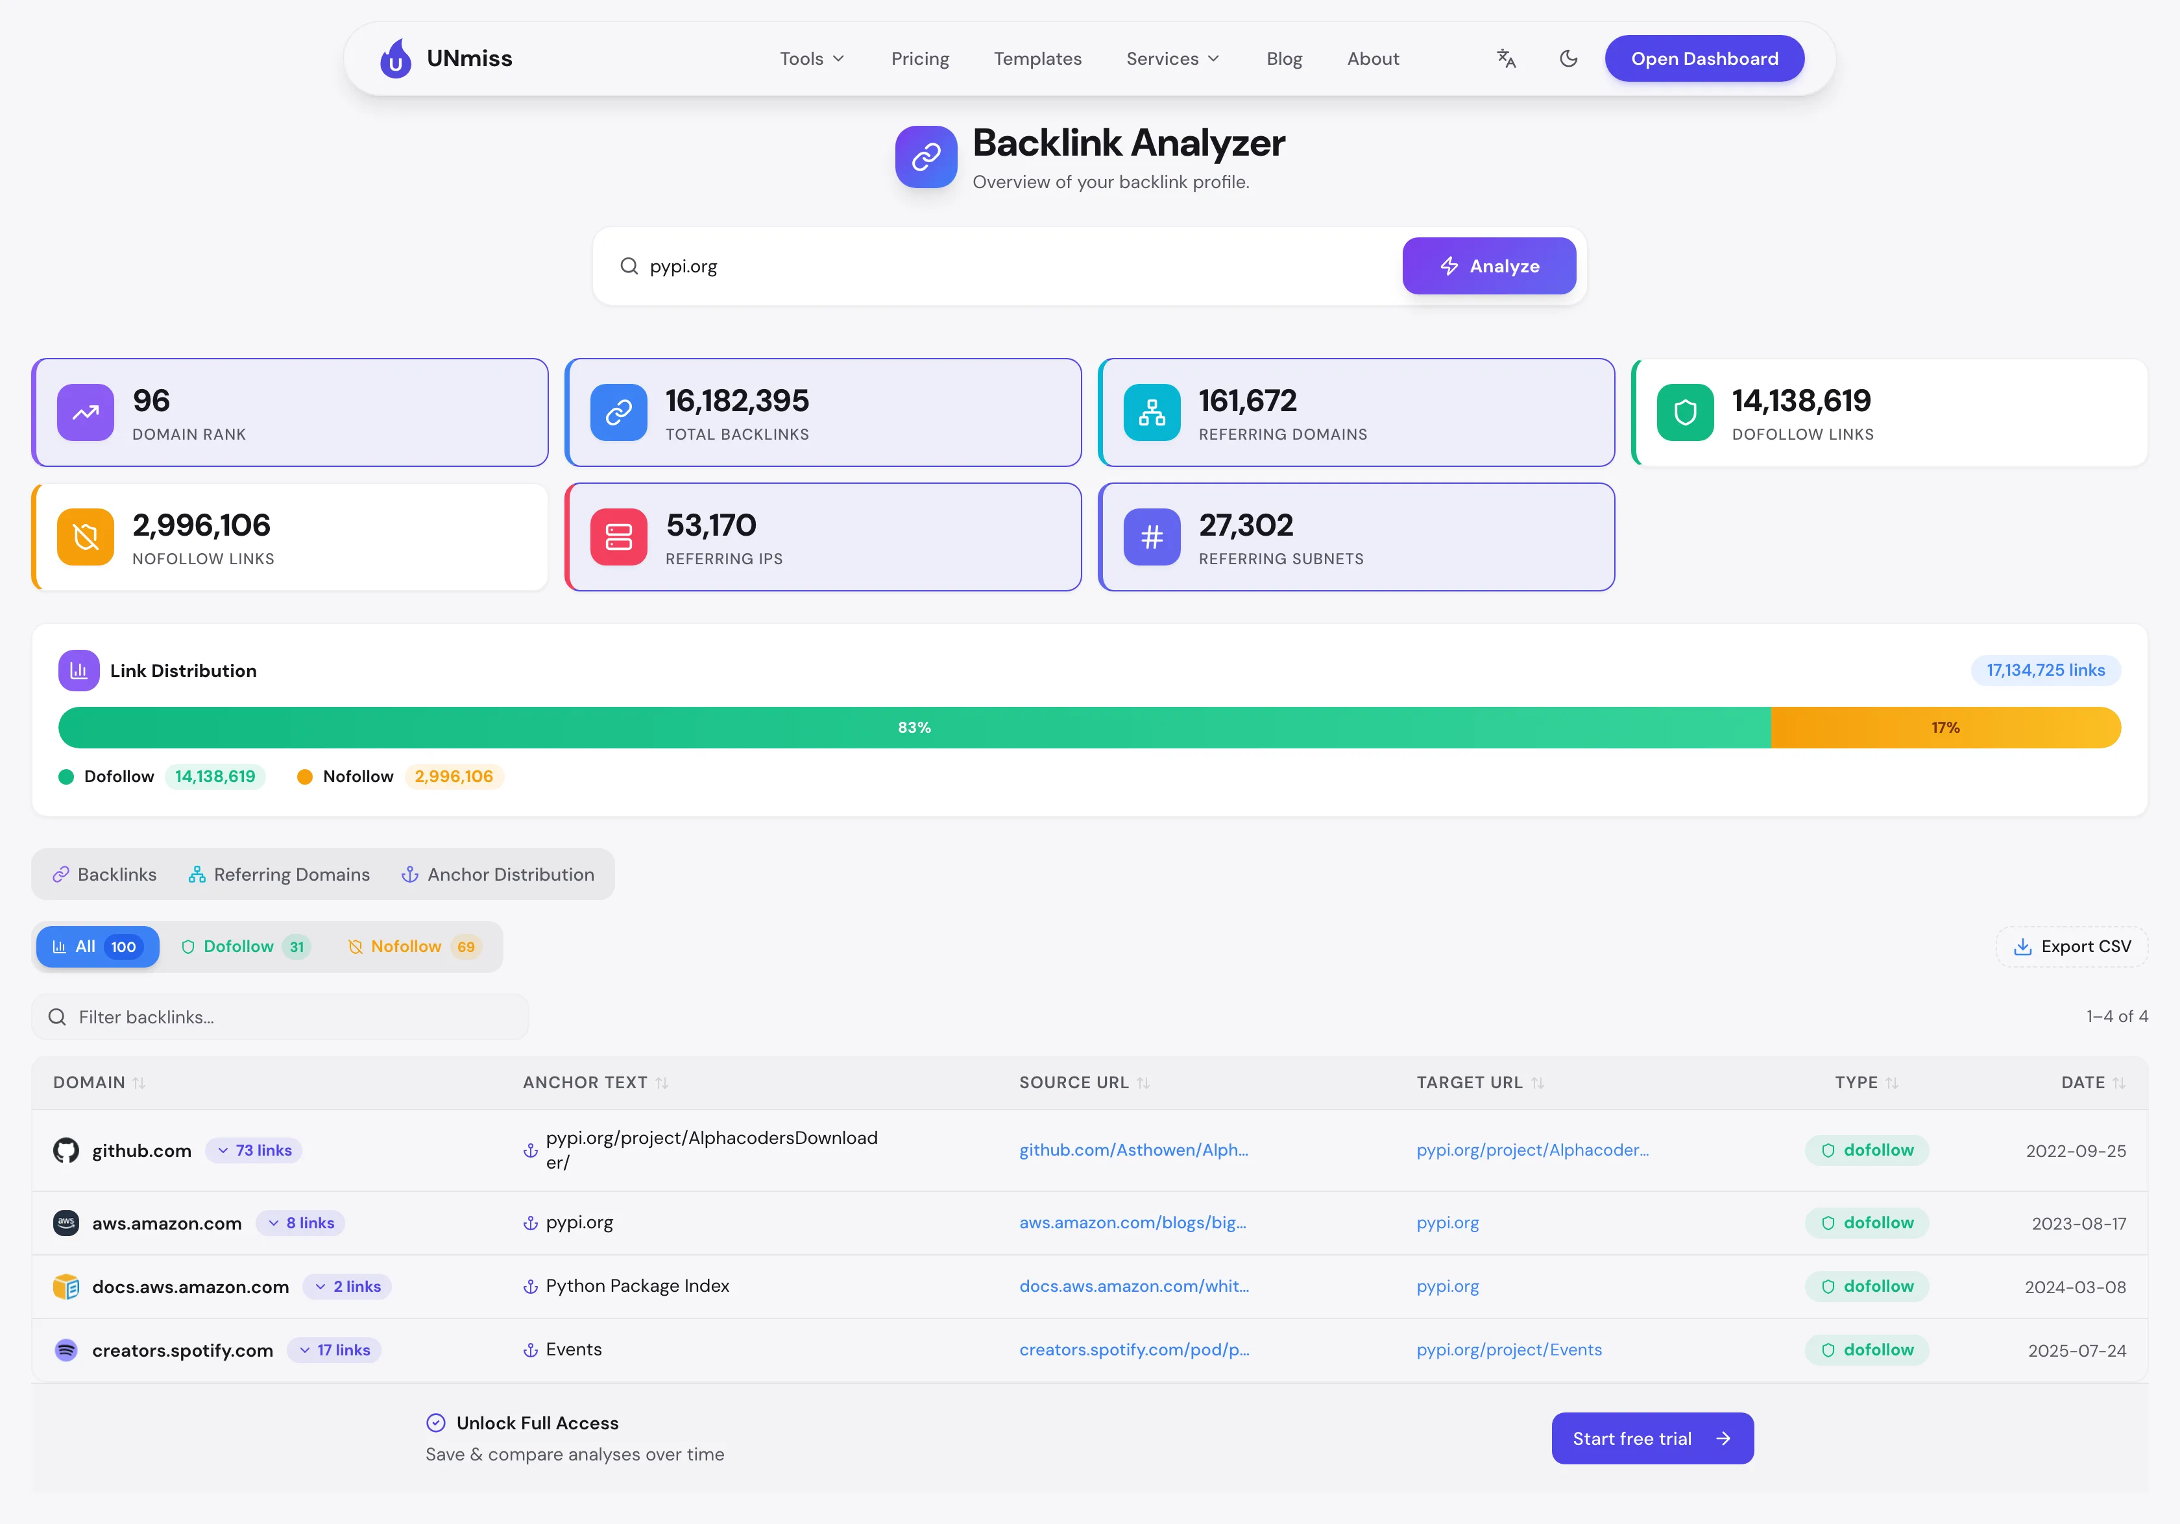This screenshot has width=2180, height=1524.
Task: Click the Referring IPs server icon
Action: [619, 537]
